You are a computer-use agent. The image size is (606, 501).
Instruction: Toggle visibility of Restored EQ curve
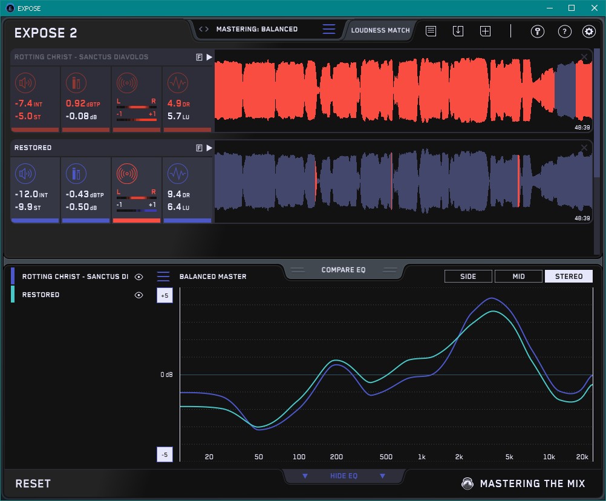pos(139,295)
